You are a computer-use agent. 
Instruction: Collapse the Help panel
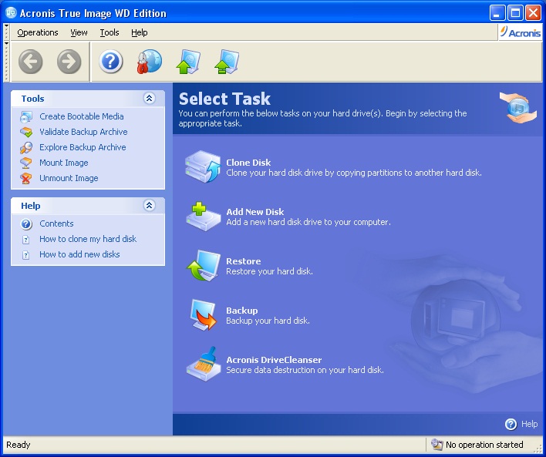tap(150, 206)
